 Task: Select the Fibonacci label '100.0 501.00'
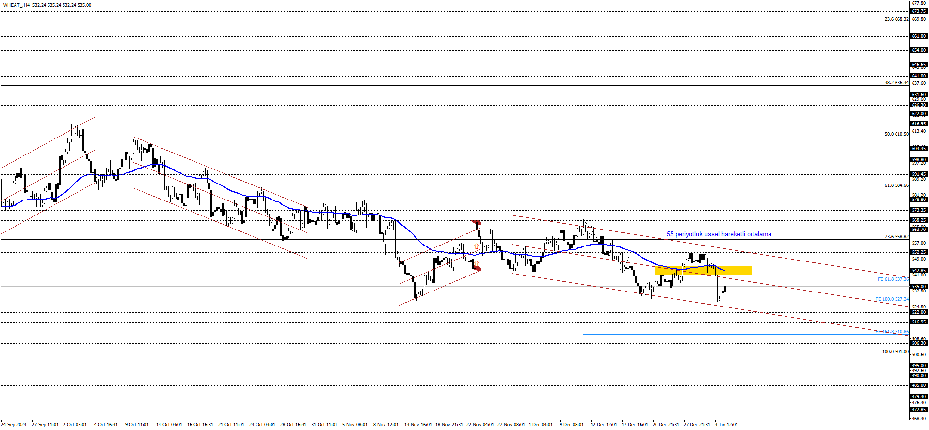(895, 352)
